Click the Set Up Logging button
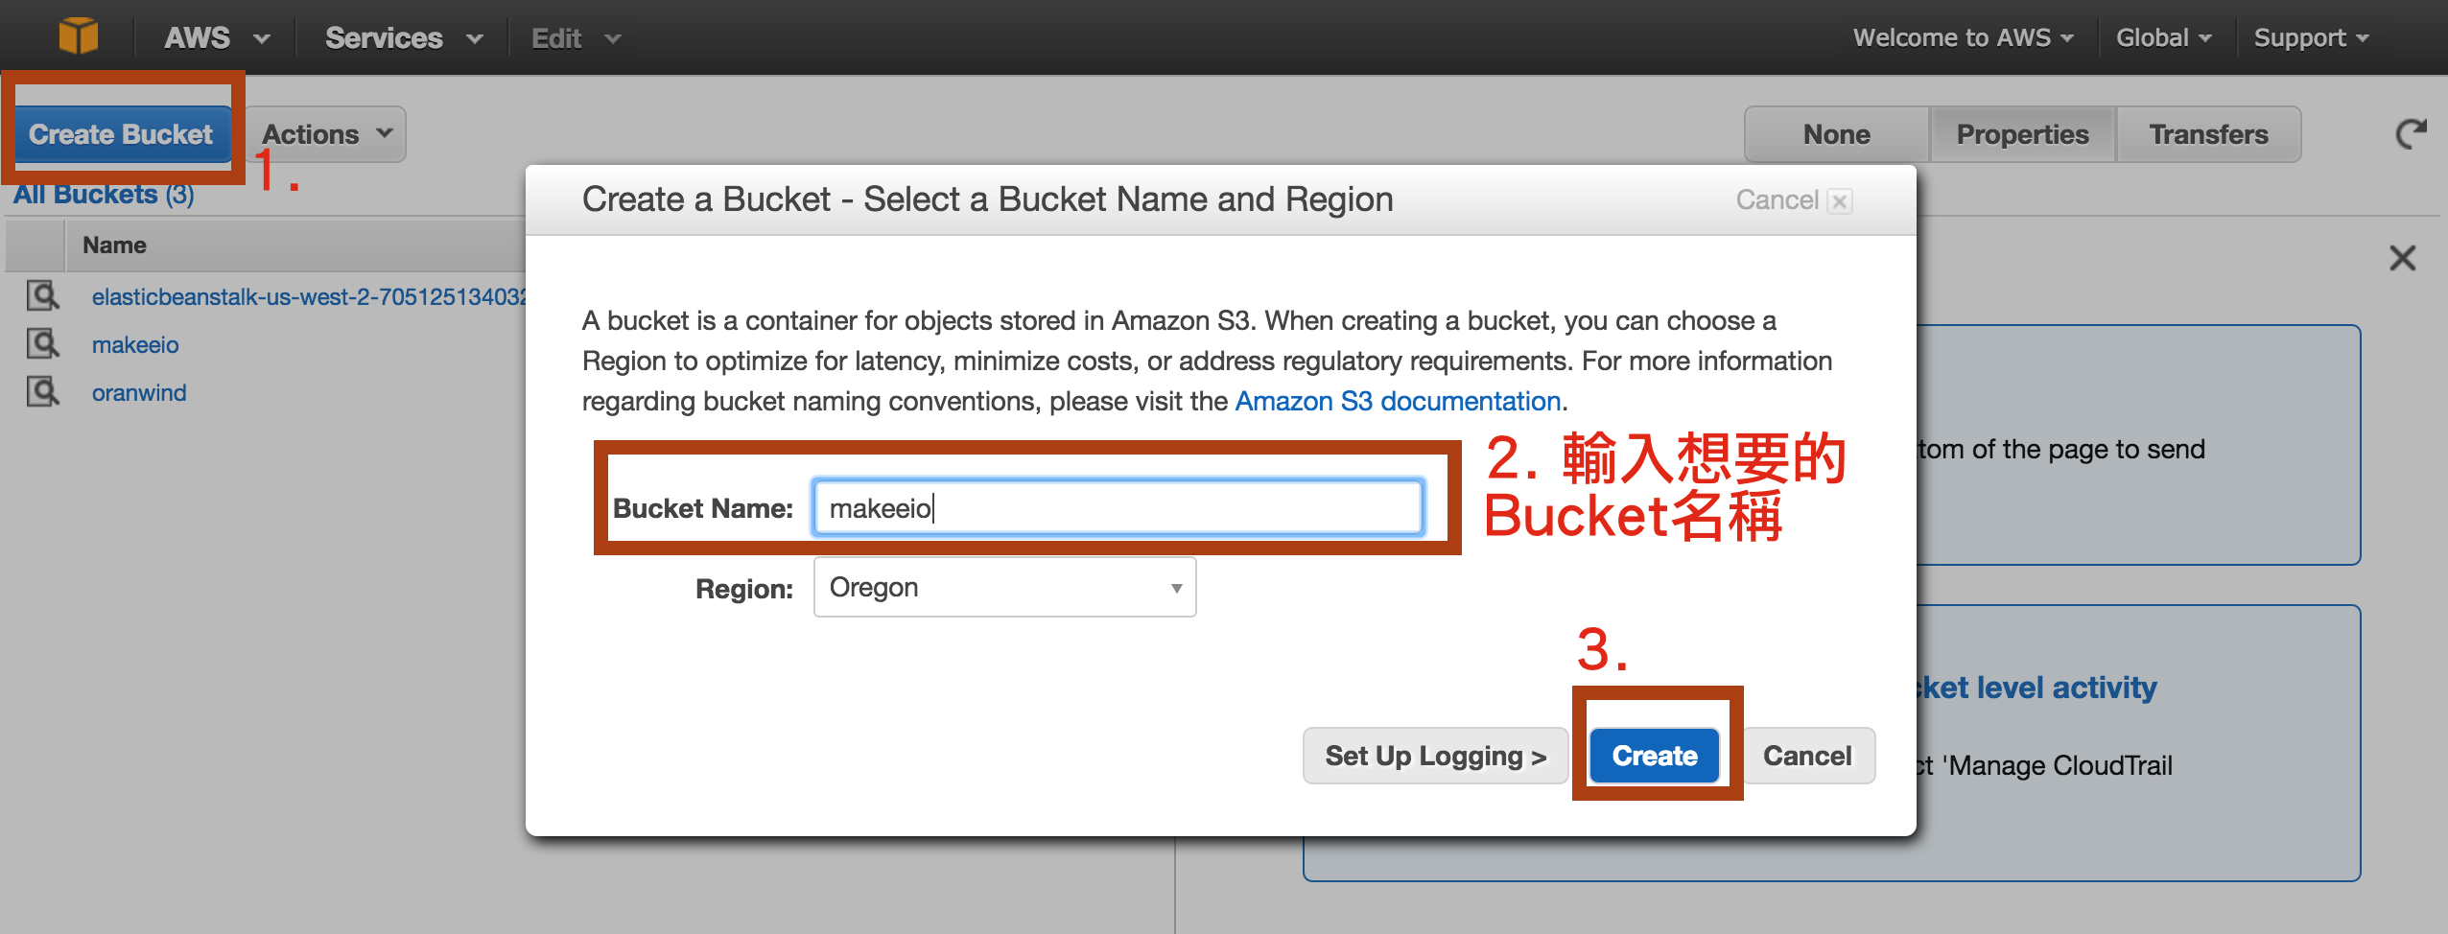Screen dimensions: 2448x934 click(1435, 756)
